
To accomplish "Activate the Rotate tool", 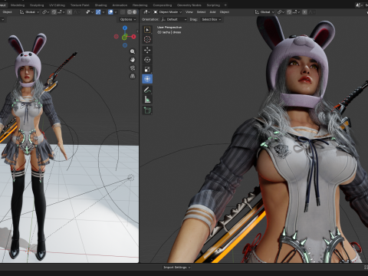I will [147, 60].
